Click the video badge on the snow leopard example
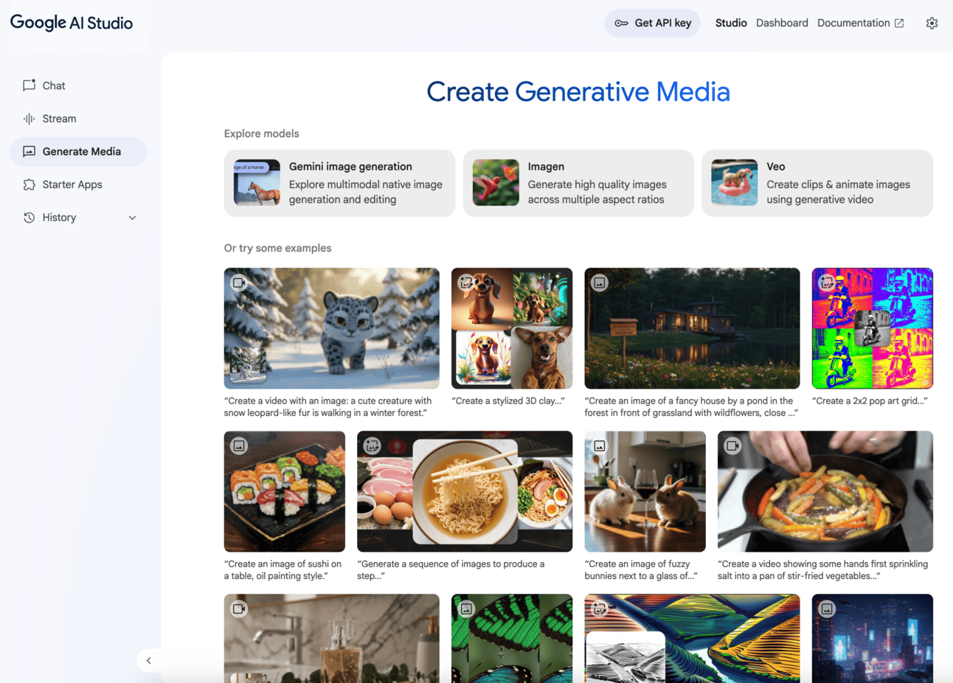Screen dimensions: 953x683 click(239, 282)
